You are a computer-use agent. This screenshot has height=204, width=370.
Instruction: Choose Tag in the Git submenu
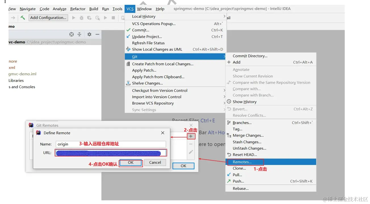pyautogui.click(x=271, y=129)
